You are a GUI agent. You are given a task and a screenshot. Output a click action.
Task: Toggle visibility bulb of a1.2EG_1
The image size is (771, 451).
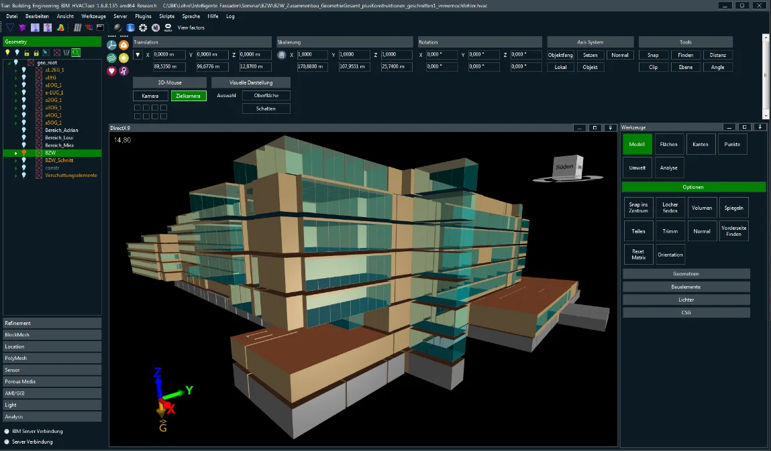[x=23, y=70]
